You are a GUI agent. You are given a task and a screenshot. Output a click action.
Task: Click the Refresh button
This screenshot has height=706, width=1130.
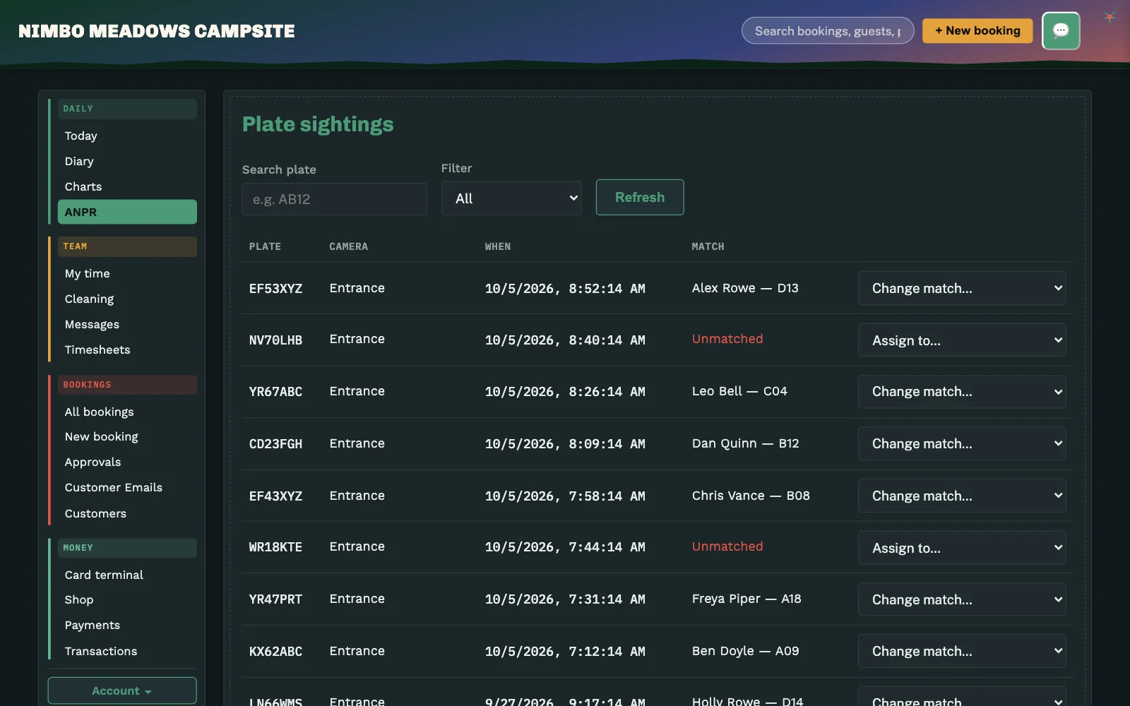[640, 197]
